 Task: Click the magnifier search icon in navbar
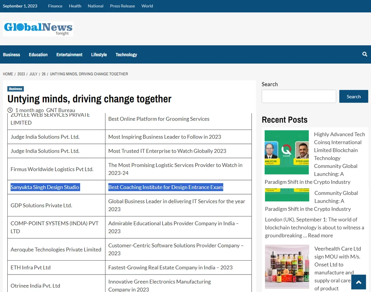[x=364, y=54]
